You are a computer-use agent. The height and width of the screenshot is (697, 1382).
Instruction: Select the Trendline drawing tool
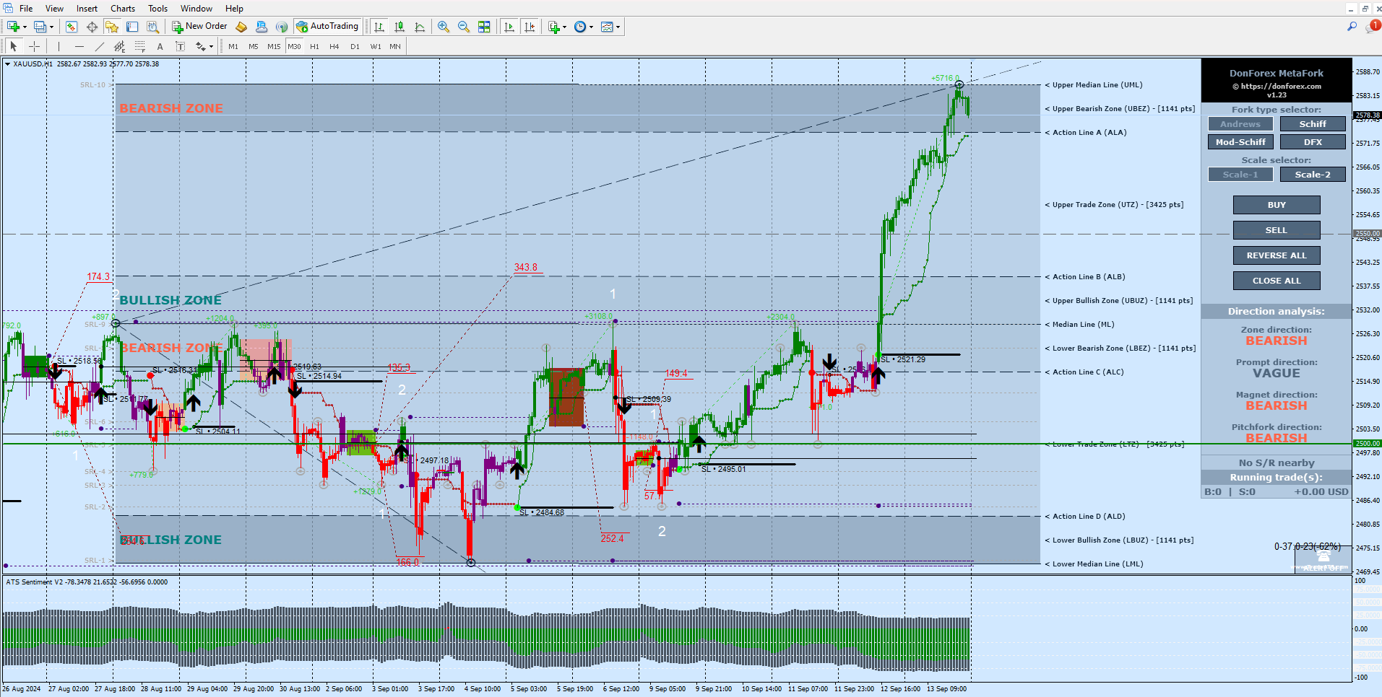pos(100,46)
